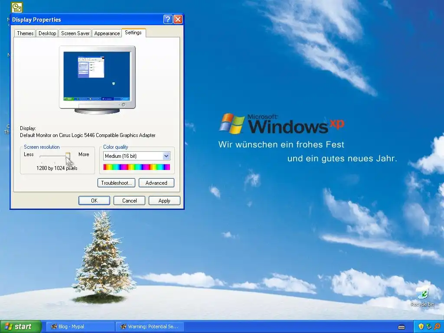Click the monitor preview image

click(97, 80)
